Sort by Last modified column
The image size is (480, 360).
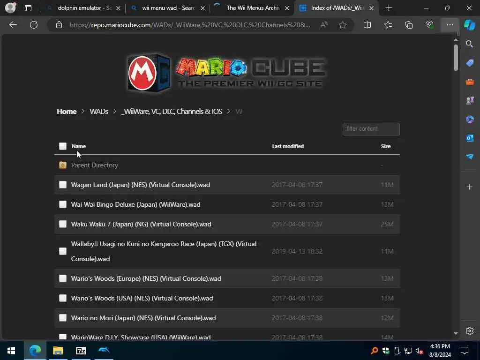pos(288,146)
